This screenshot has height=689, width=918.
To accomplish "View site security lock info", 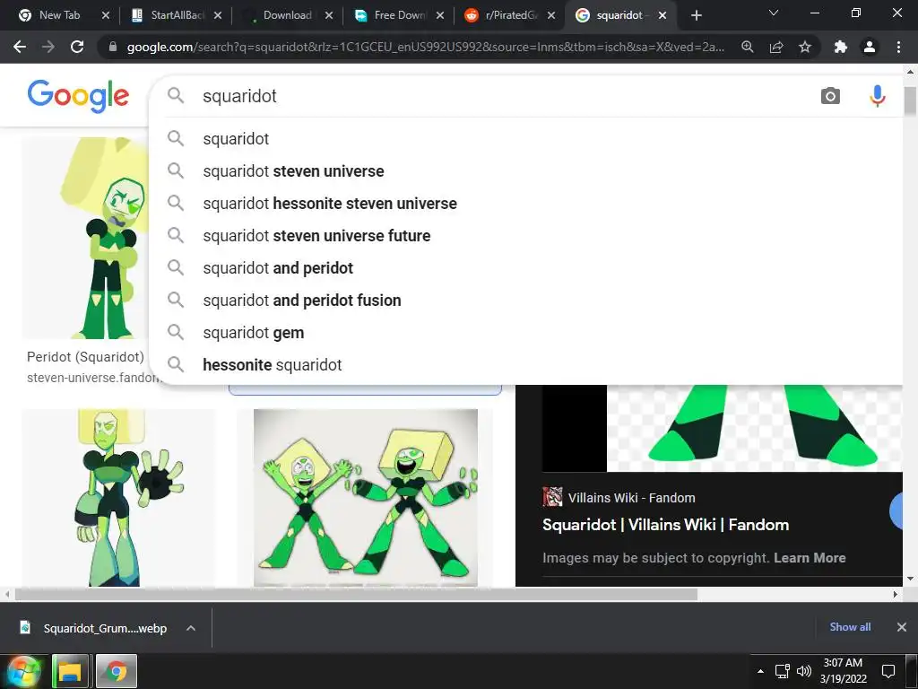I will [x=113, y=47].
